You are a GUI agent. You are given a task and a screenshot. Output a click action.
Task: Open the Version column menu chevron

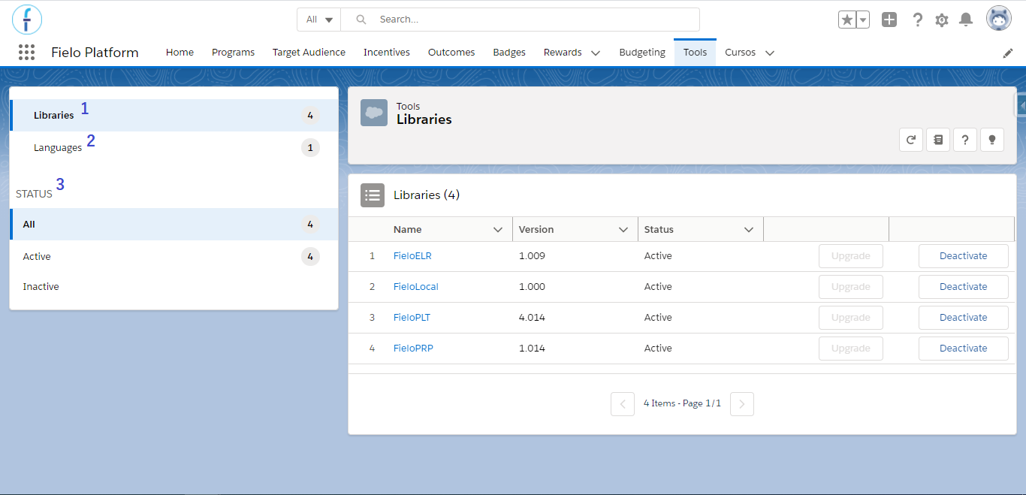(623, 230)
